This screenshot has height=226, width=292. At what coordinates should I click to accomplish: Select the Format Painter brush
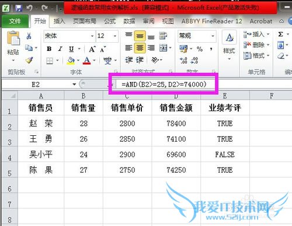[x=29, y=60]
